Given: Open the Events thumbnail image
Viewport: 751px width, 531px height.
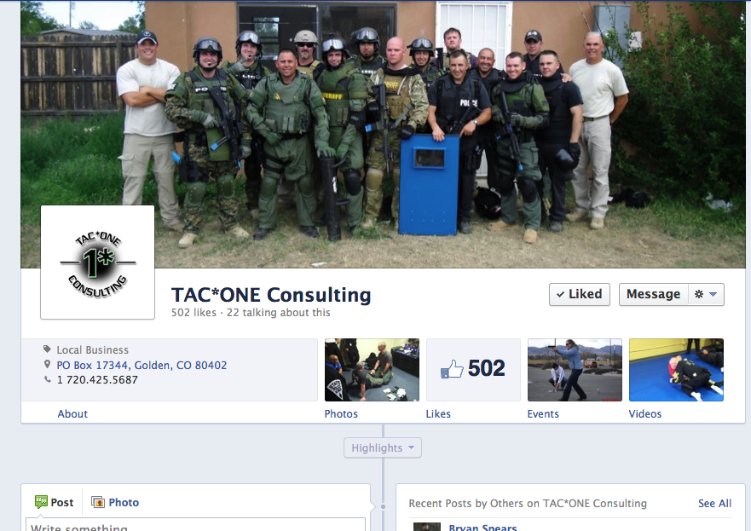Looking at the screenshot, I should (575, 370).
